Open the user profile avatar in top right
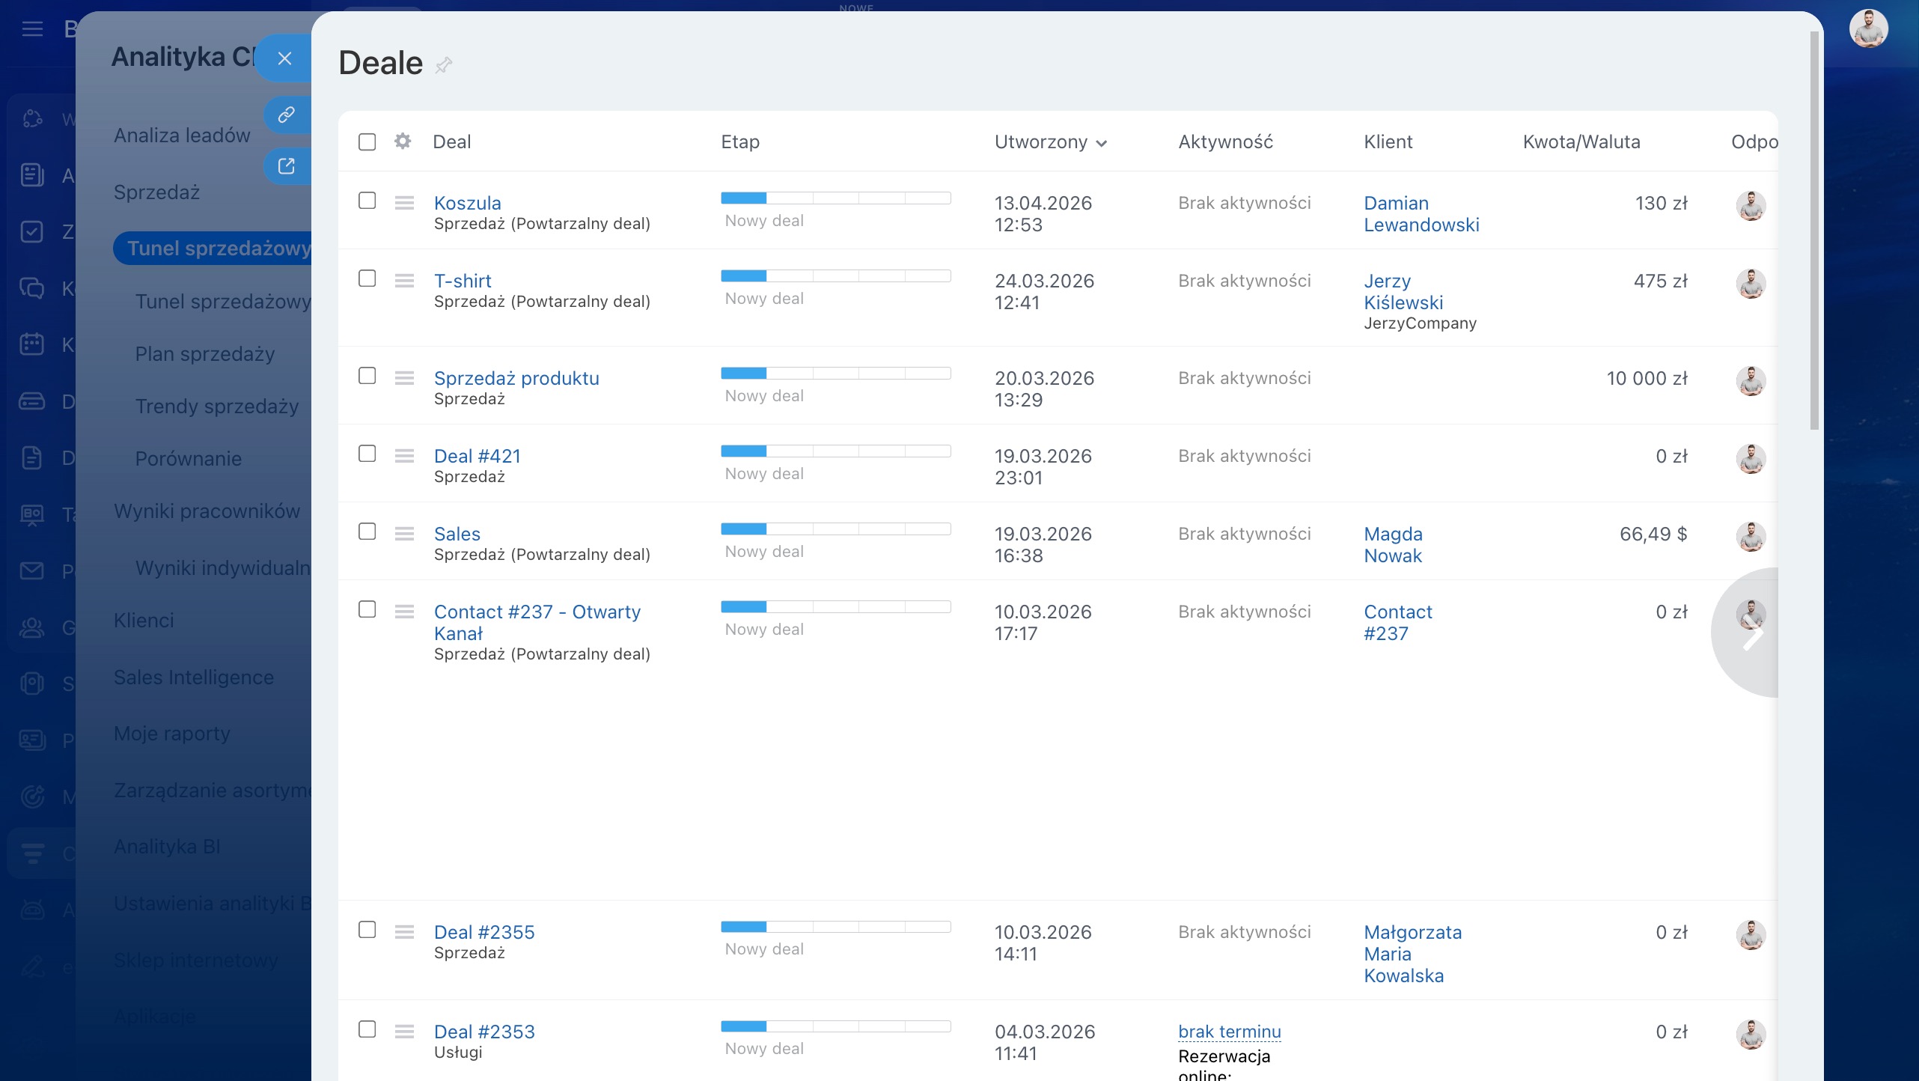 (x=1868, y=30)
